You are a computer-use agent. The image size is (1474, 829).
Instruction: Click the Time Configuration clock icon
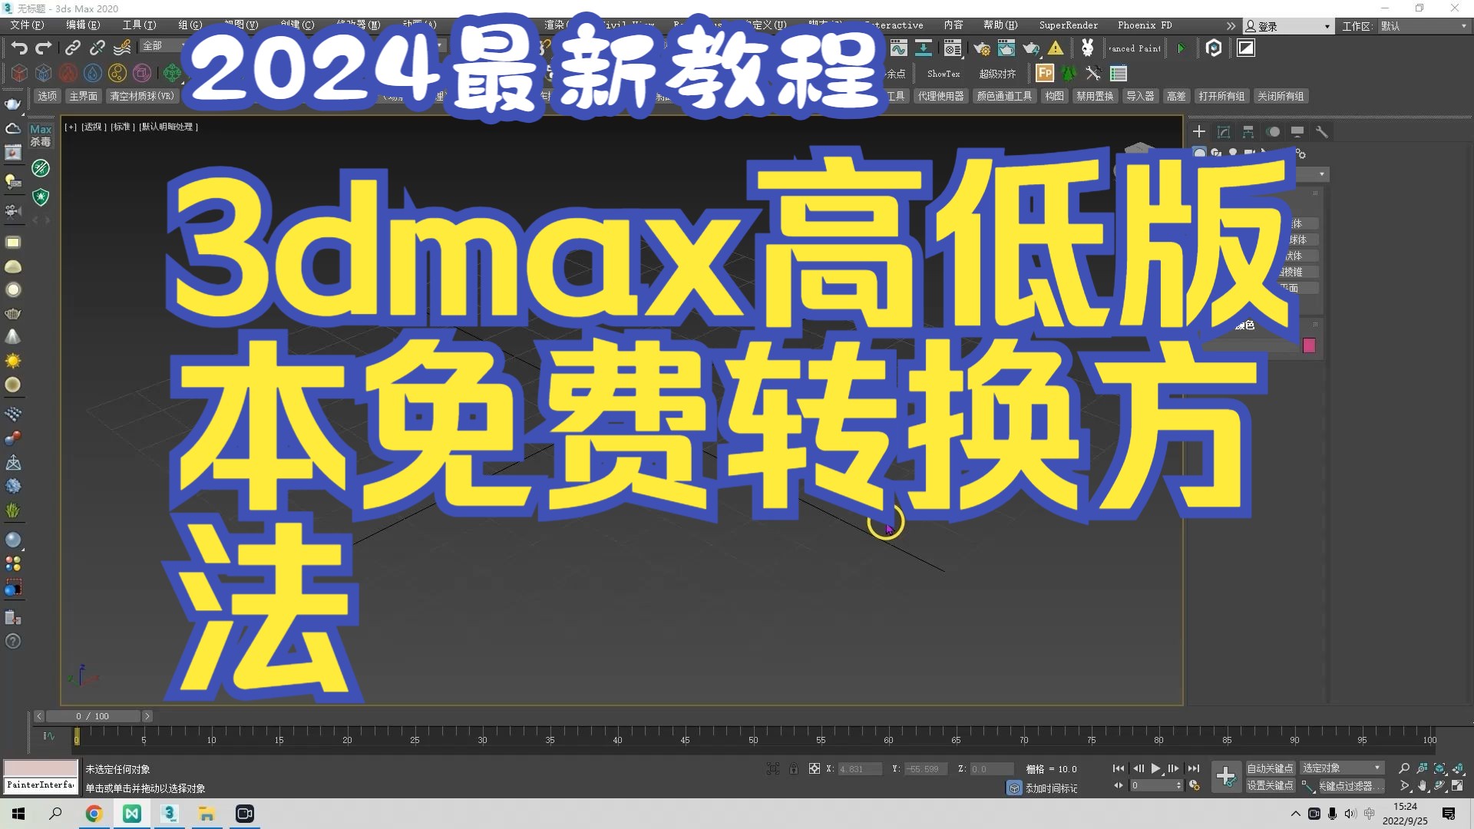(x=1195, y=785)
